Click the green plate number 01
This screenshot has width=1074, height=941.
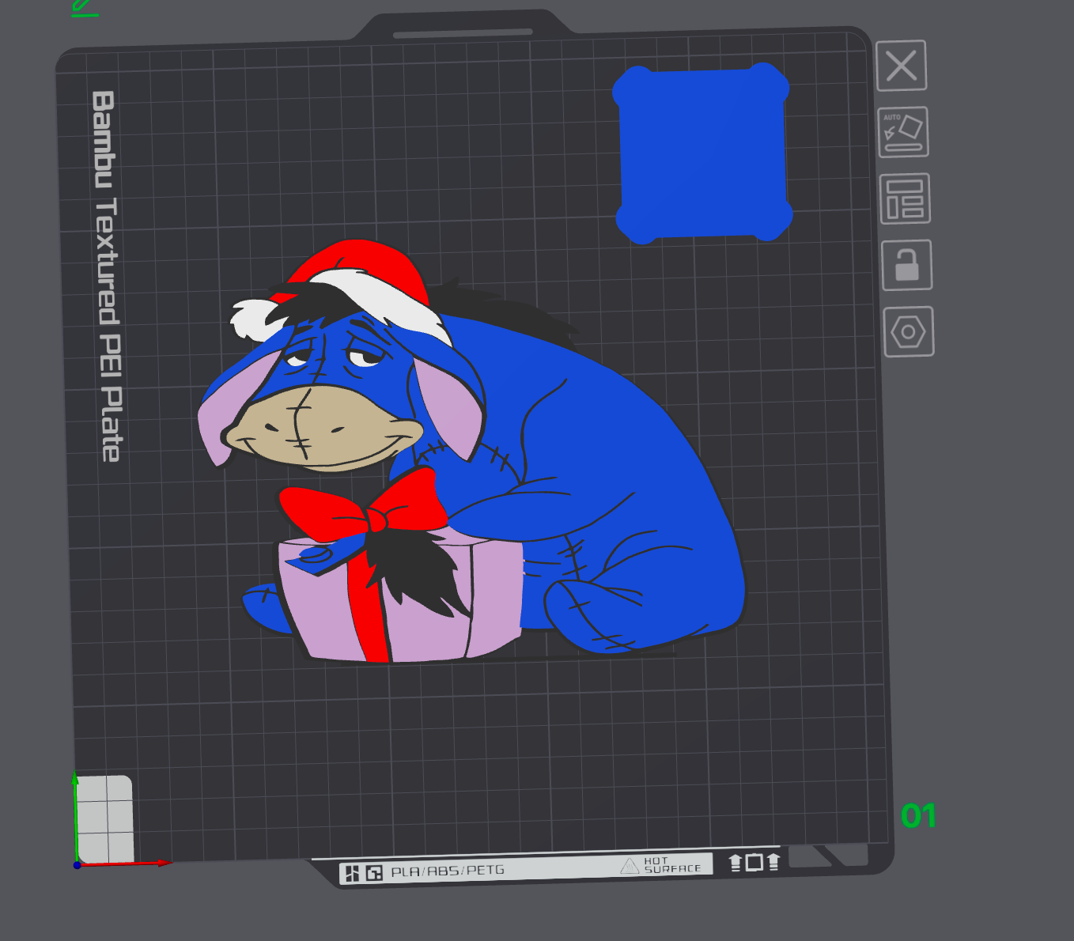[x=917, y=816]
